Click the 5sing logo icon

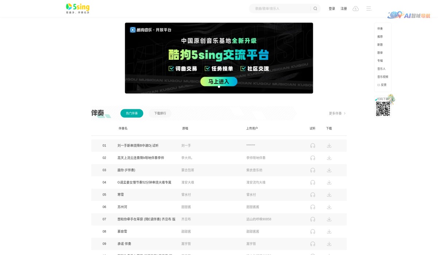(x=69, y=7)
